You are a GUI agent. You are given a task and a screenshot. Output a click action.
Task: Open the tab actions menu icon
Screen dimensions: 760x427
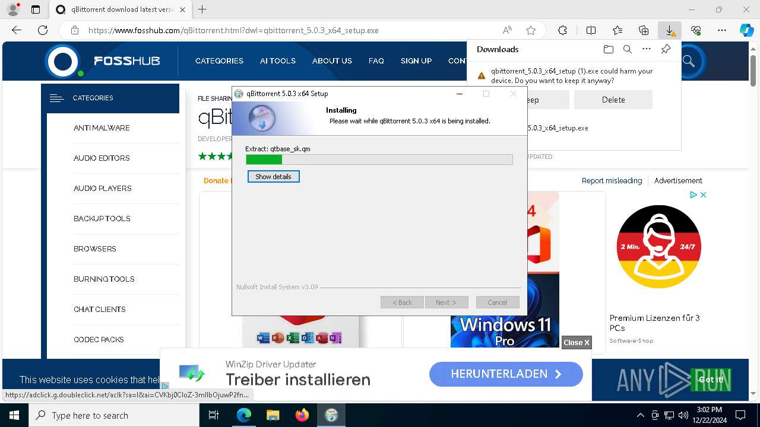(x=36, y=9)
